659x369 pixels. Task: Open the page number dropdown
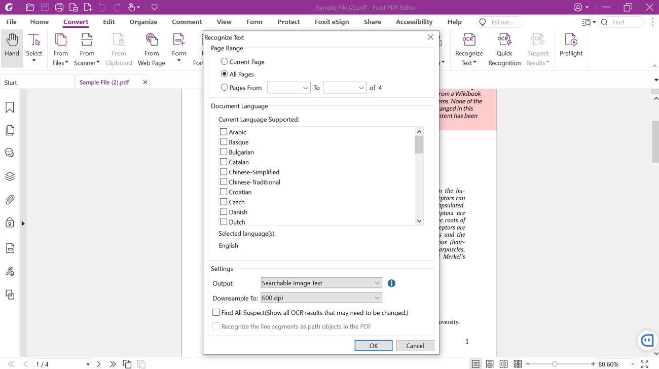[88, 364]
